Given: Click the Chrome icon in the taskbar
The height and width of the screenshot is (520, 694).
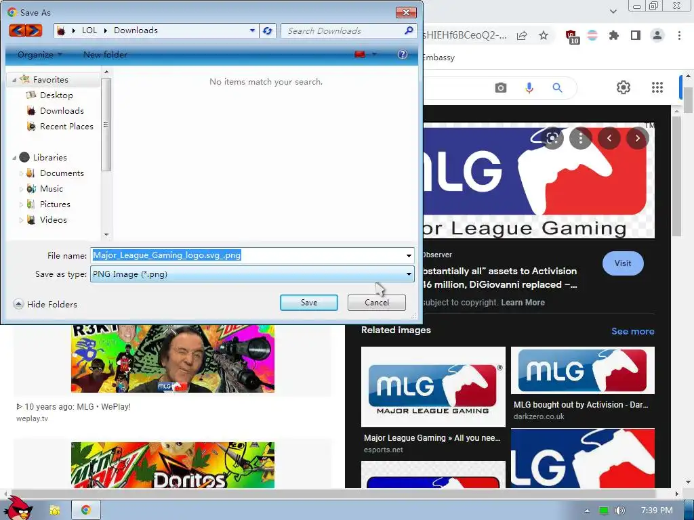Looking at the screenshot, I should click(x=85, y=510).
